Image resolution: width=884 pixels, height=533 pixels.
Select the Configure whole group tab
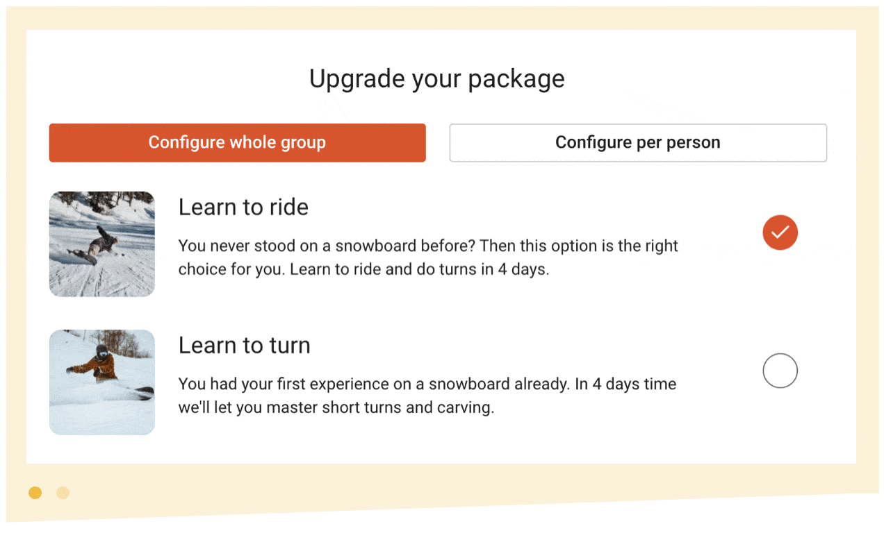pos(237,143)
